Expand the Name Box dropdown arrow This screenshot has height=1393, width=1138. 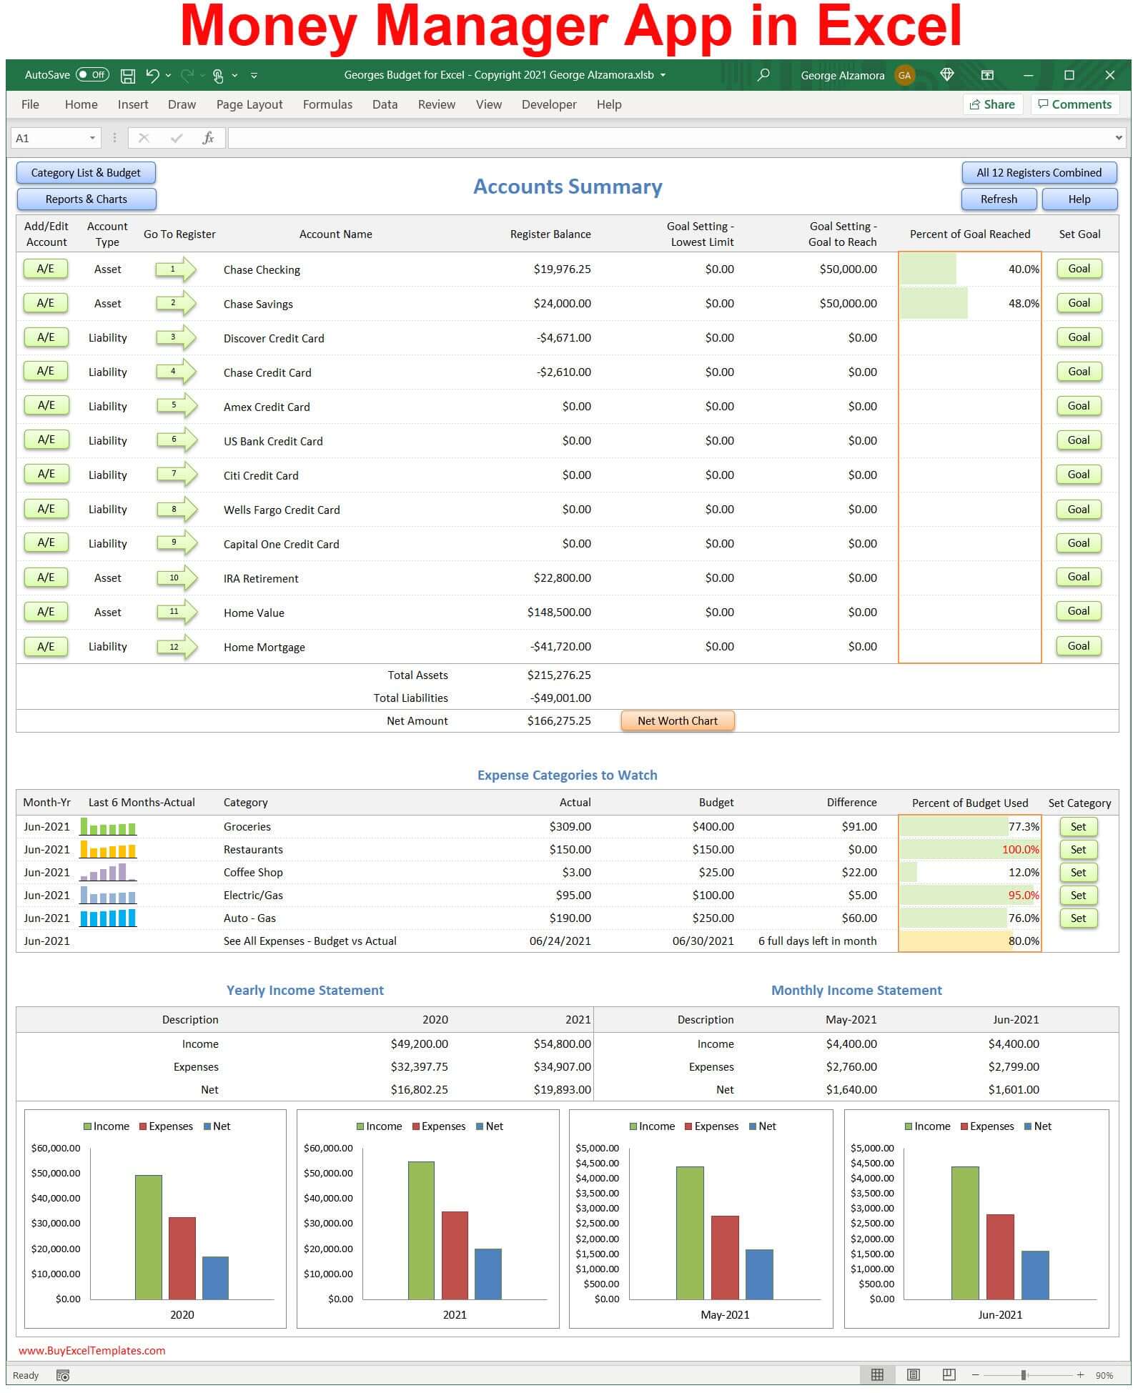[x=92, y=138]
